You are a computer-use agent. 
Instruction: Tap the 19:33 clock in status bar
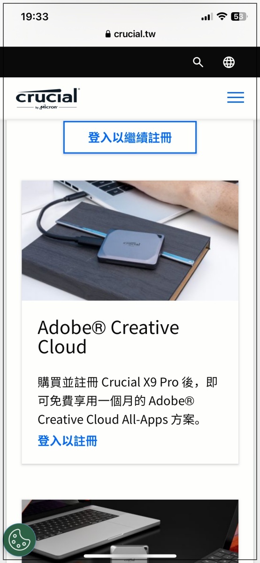(35, 17)
